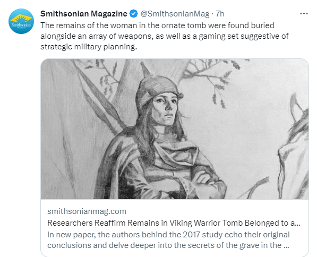317x257 pixels.
Task: Open the Smithsonian Magazine profile avatar
Action: [x=21, y=21]
